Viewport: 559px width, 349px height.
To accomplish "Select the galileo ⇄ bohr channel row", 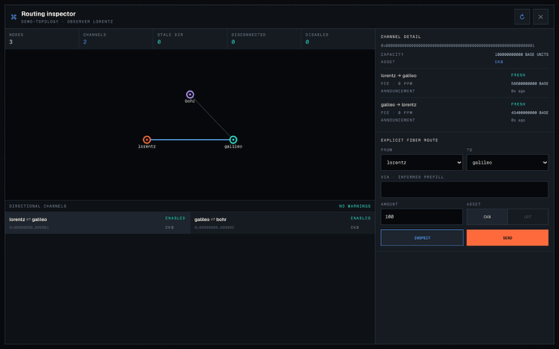I will pos(283,223).
